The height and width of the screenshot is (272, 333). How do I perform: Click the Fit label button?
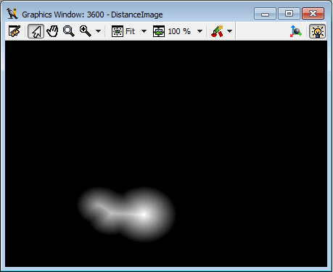130,31
